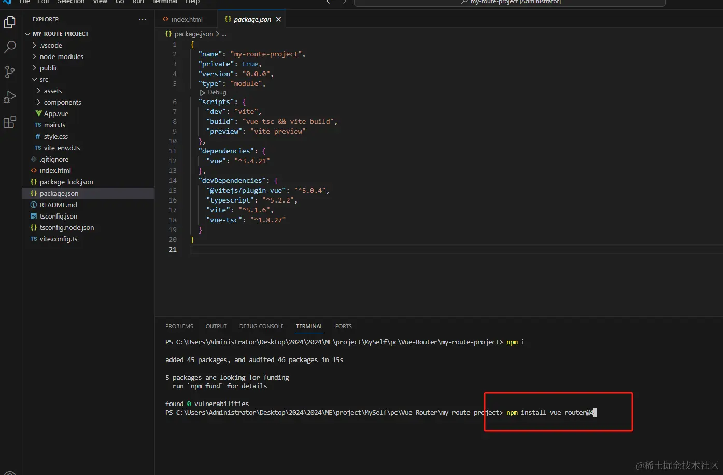Viewport: 723px width, 475px height.
Task: Open the Explorer view in the activity bar
Action: pyautogui.click(x=10, y=22)
